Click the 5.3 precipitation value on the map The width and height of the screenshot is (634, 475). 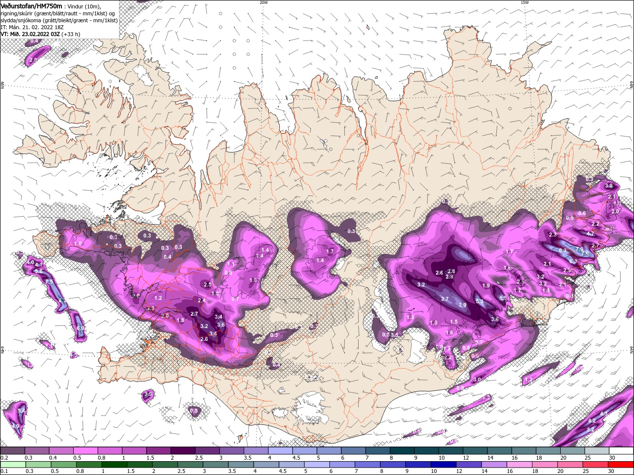click(x=479, y=301)
